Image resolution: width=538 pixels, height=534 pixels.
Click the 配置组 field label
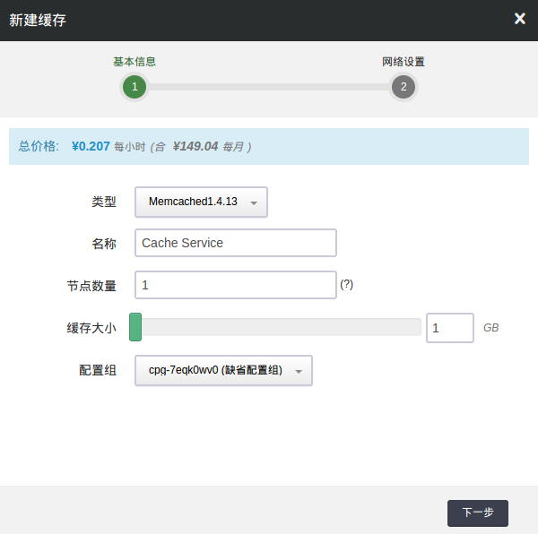pyautogui.click(x=98, y=371)
